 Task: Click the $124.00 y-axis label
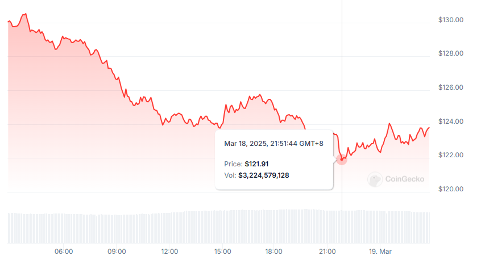451,121
